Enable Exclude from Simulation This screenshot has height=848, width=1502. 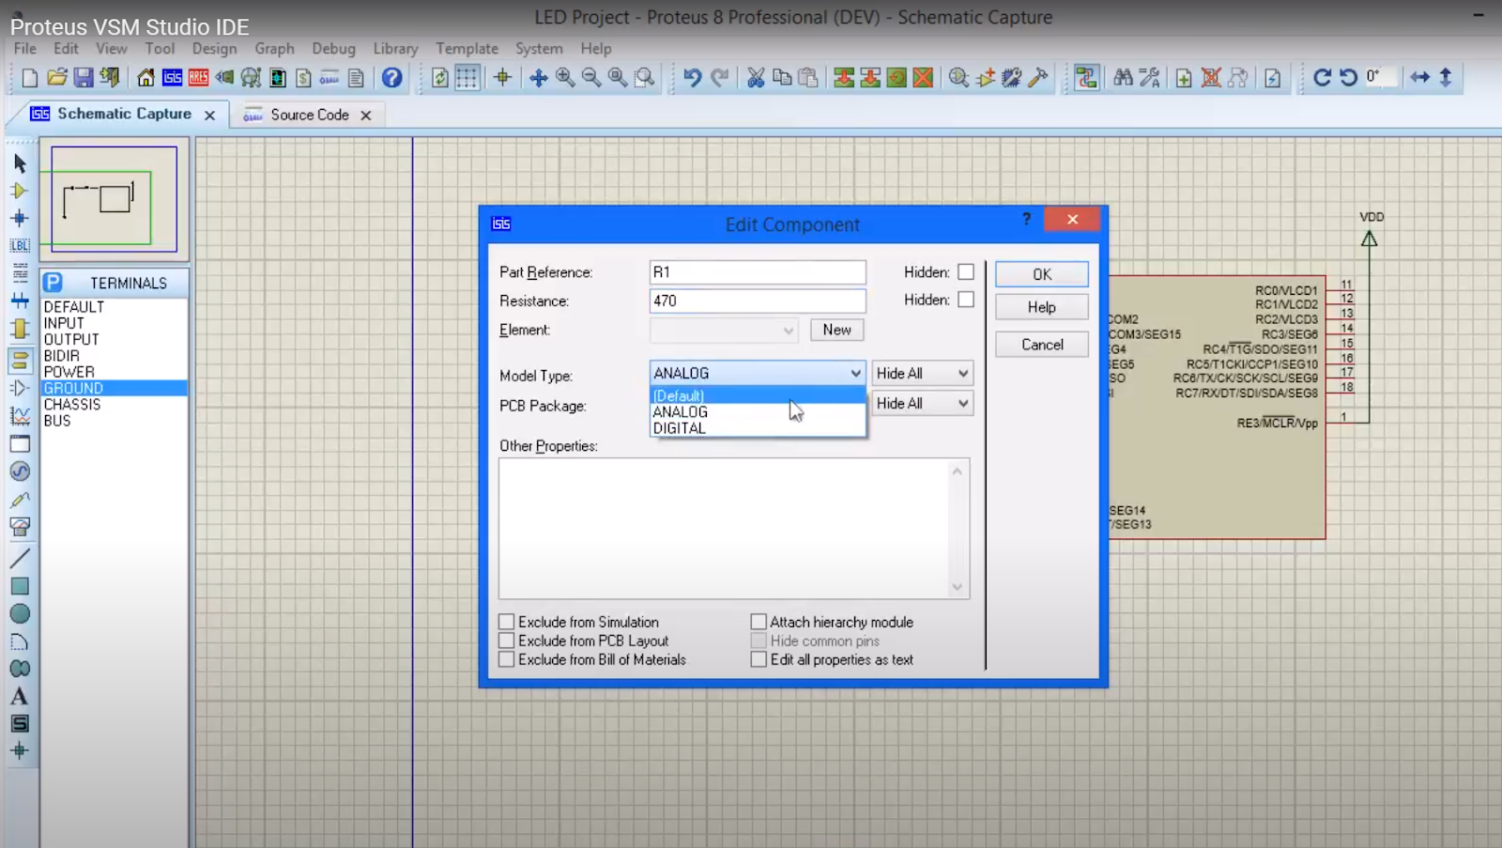tap(507, 621)
